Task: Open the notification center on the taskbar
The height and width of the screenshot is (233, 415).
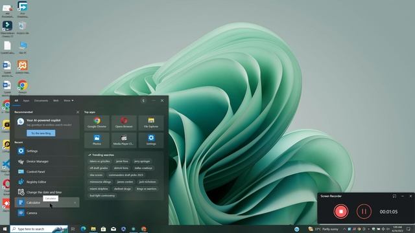Action: 409,229
